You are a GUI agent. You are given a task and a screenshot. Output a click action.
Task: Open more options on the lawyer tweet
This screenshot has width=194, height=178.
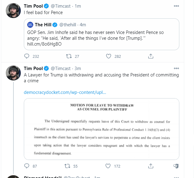pos(176,69)
